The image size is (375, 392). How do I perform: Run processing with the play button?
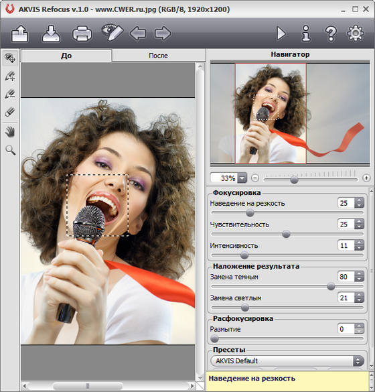click(x=281, y=34)
